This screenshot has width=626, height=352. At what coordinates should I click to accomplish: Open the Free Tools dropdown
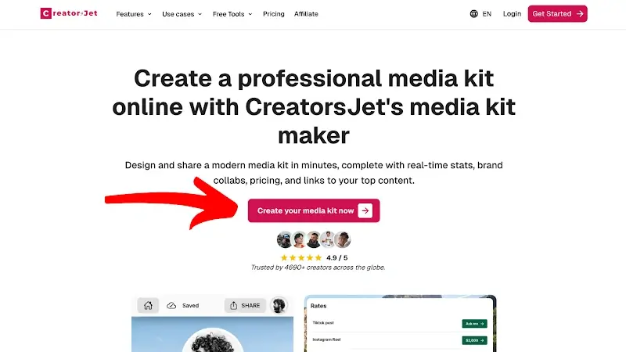[x=233, y=14]
